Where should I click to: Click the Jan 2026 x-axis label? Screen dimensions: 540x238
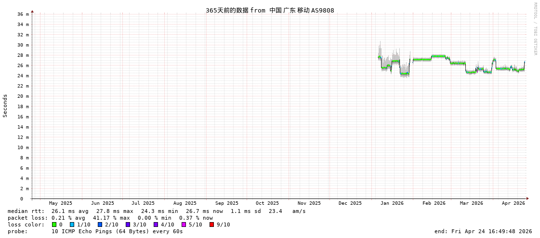click(392, 203)
